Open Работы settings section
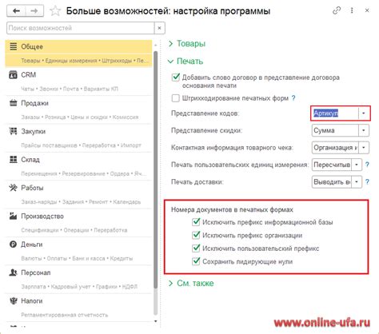Viewport: 379px width, 334px height. point(78,194)
